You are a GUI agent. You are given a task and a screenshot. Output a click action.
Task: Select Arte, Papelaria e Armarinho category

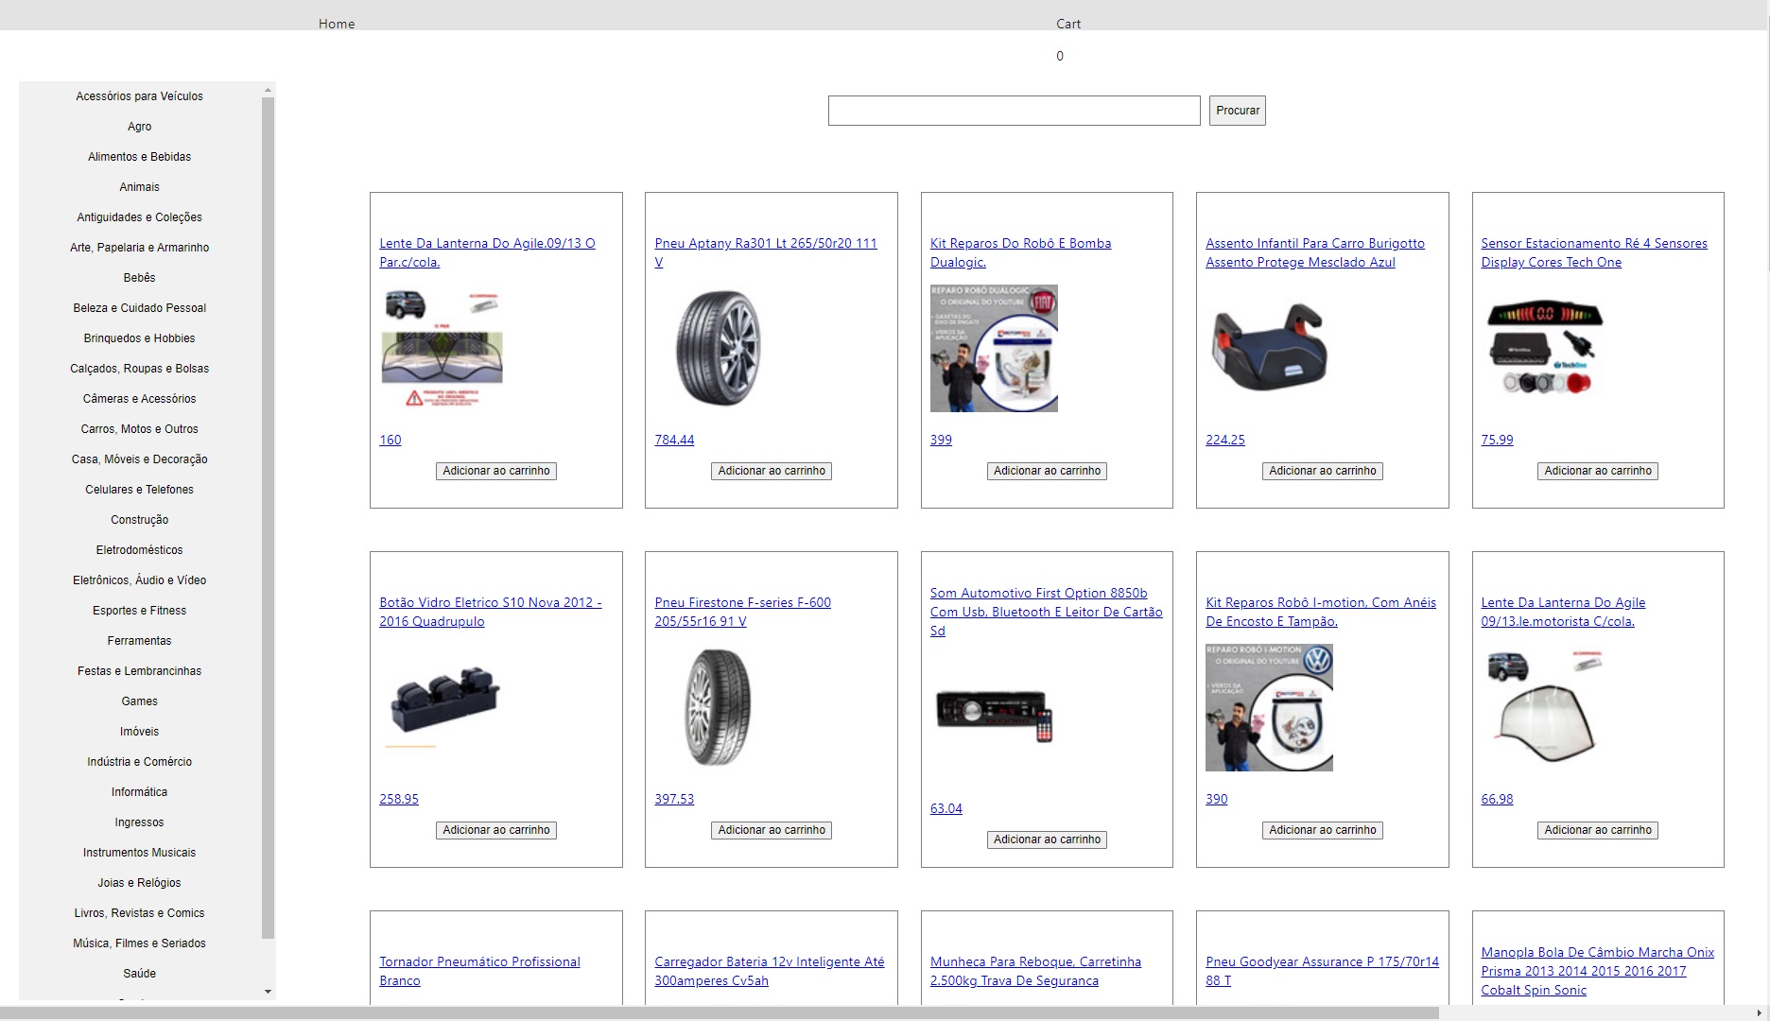pyautogui.click(x=139, y=248)
